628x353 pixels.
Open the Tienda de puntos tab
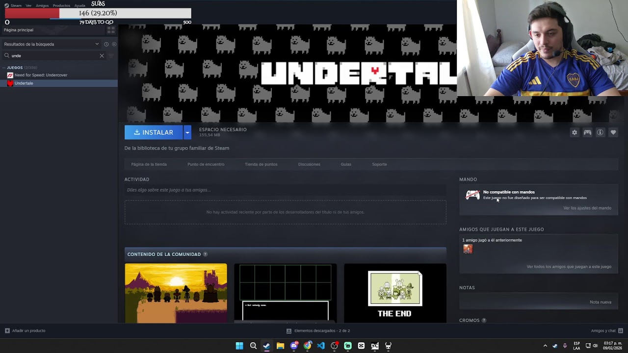point(261,164)
